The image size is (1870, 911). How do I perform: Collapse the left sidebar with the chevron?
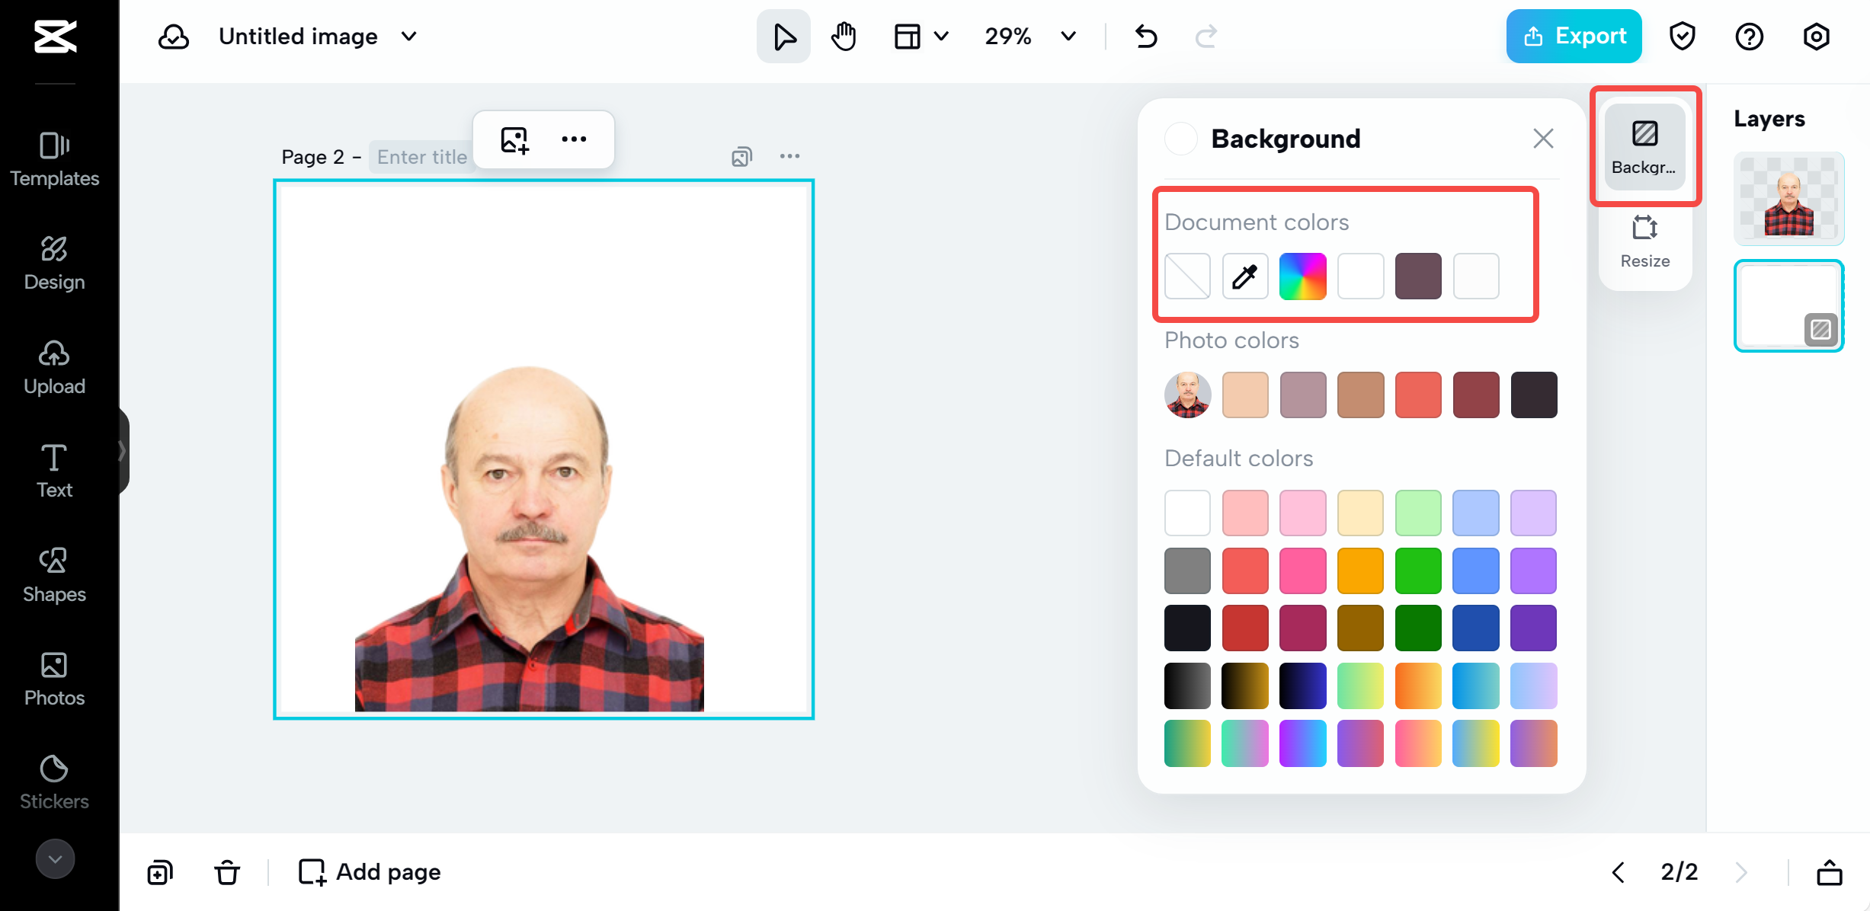point(122,450)
